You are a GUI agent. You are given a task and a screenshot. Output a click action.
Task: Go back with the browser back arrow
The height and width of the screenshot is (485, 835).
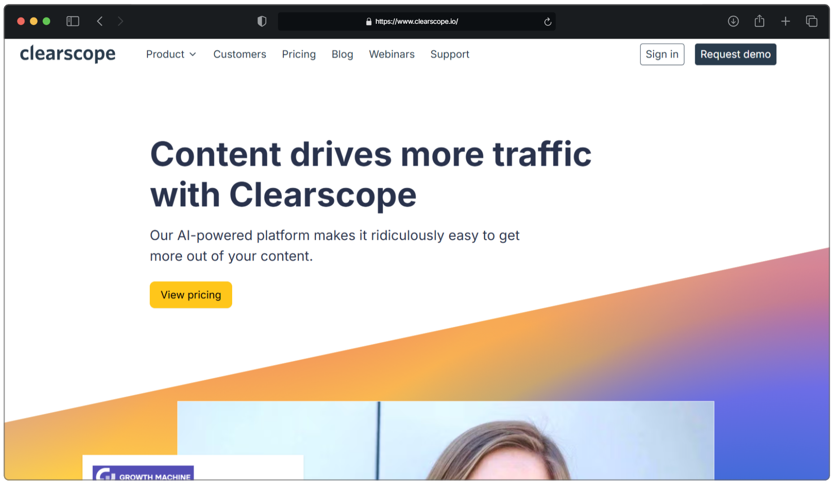click(x=100, y=21)
